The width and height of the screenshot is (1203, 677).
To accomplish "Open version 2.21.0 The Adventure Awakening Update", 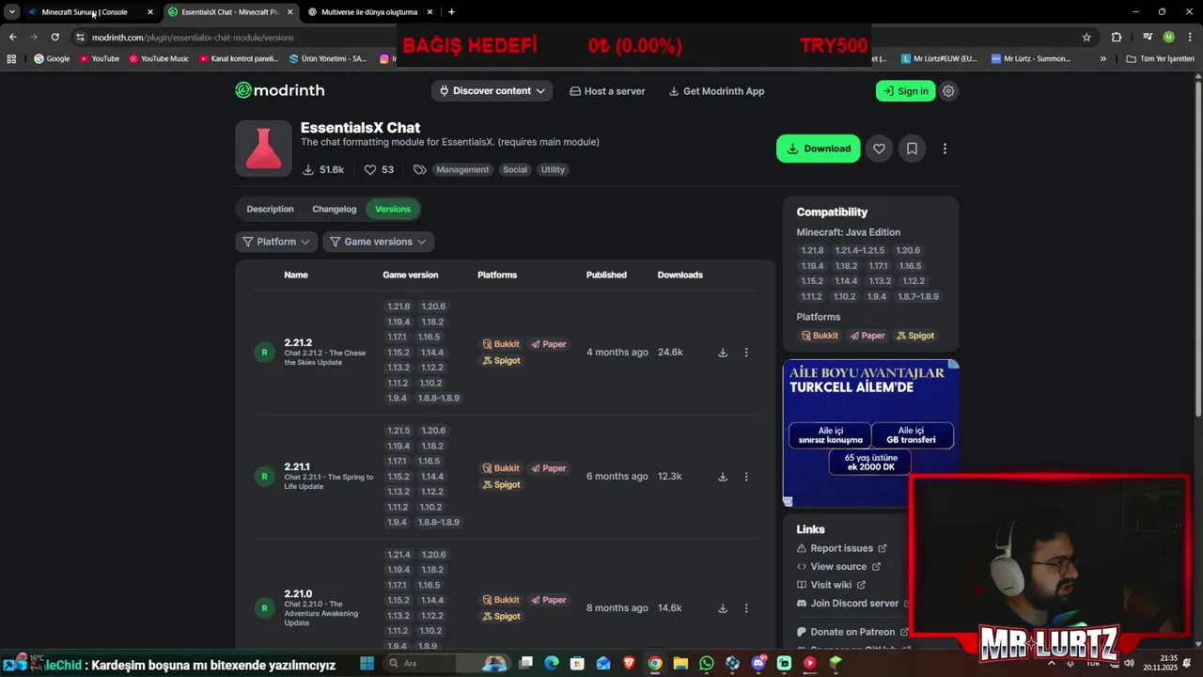I will [321, 608].
